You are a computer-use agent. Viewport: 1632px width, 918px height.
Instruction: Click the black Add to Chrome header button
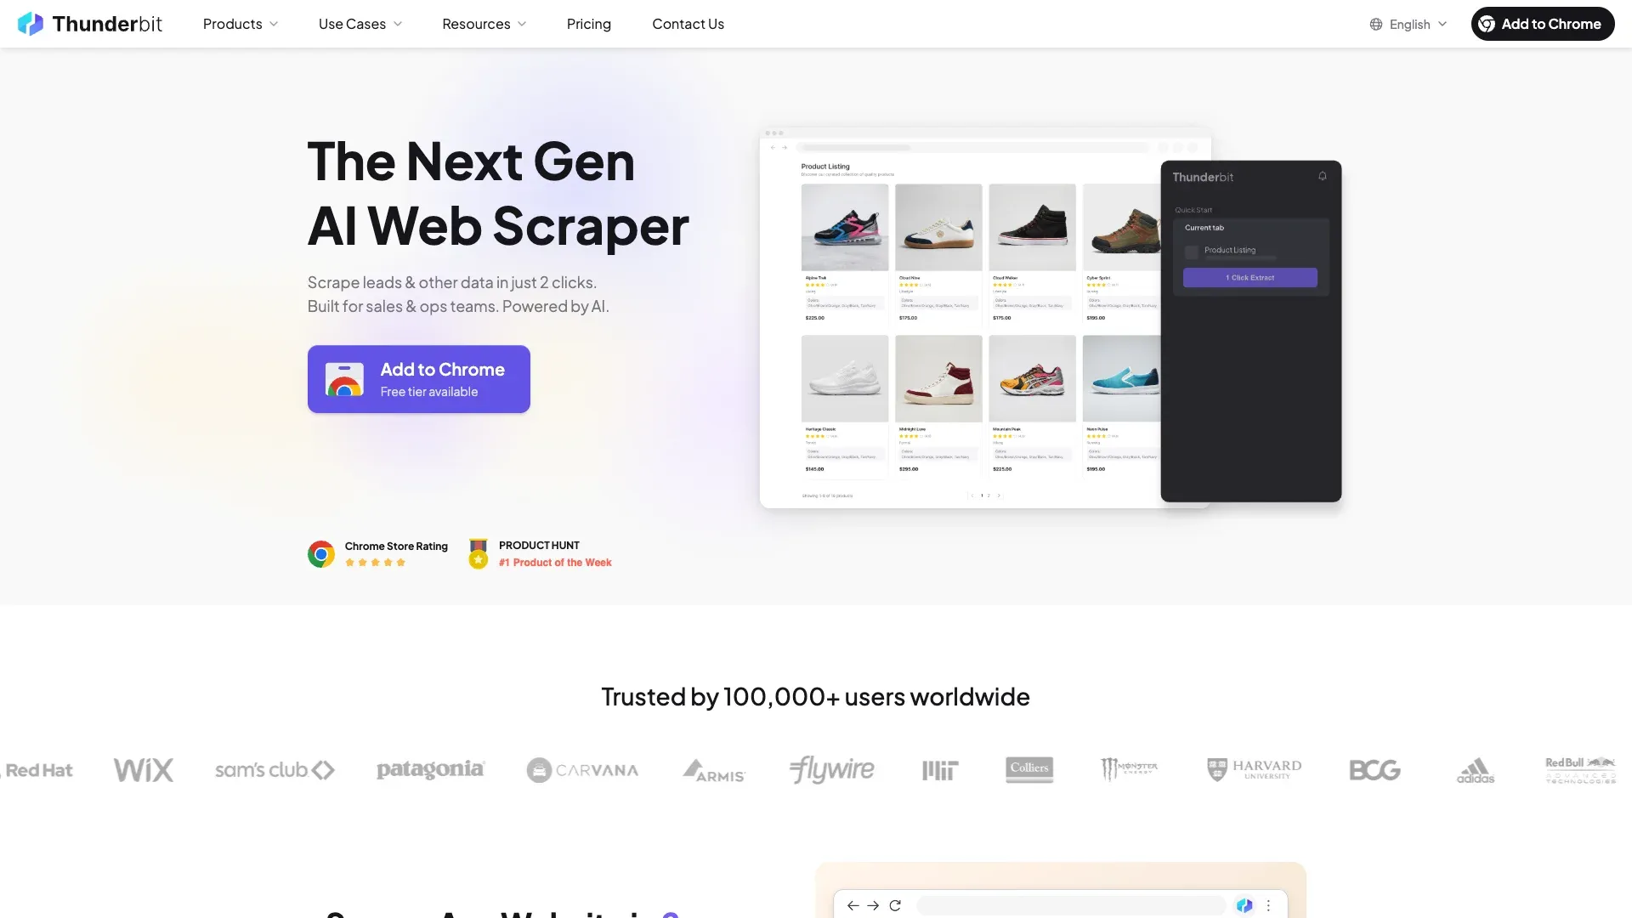1543,24
